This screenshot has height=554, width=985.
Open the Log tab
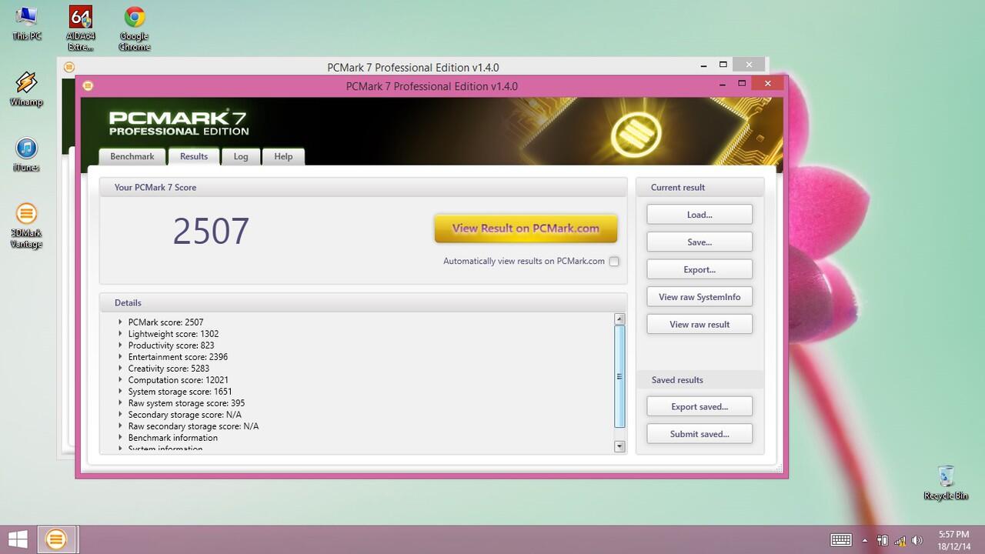241,156
